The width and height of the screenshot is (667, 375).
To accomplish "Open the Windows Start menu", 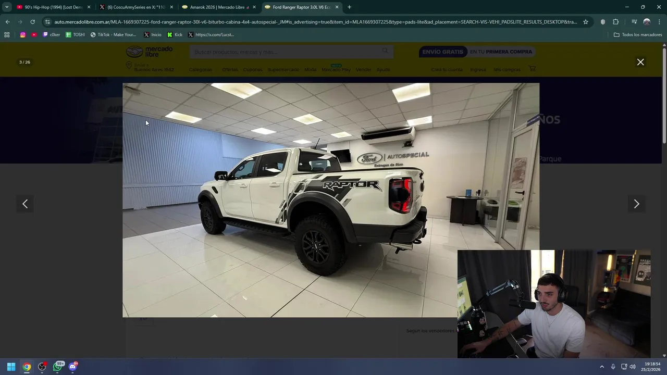I will click(x=11, y=367).
